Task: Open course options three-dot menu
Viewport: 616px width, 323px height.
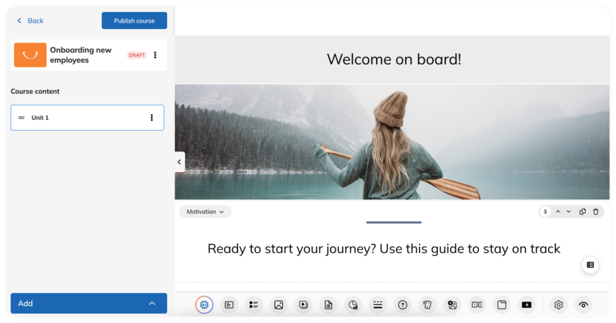Action: (x=156, y=55)
